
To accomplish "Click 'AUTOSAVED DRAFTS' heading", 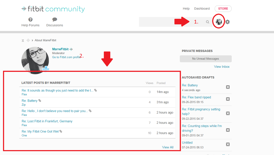I will point(198,78).
